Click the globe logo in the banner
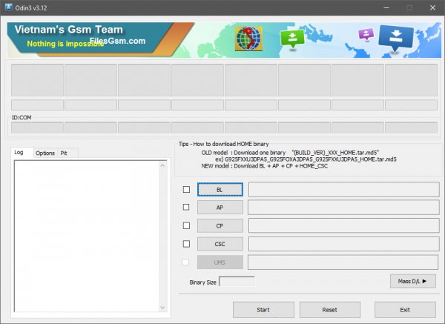Image resolution: width=445 pixels, height=324 pixels. (x=248, y=39)
